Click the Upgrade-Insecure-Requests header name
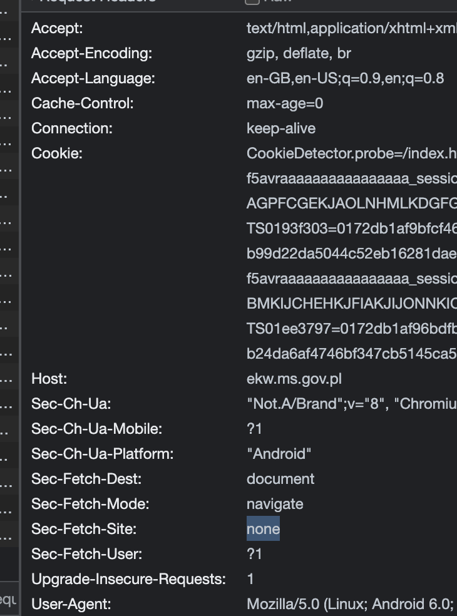The height and width of the screenshot is (616, 457). [128, 579]
